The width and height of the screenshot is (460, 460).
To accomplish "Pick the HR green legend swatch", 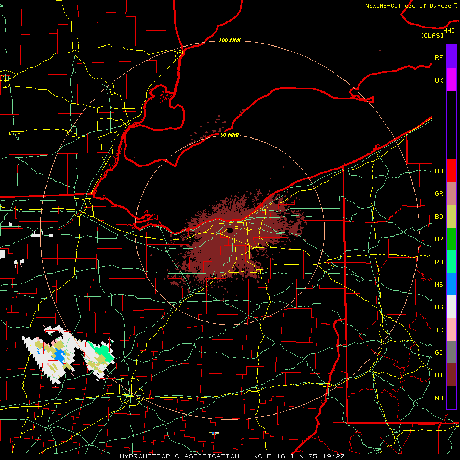I will coord(451,239).
